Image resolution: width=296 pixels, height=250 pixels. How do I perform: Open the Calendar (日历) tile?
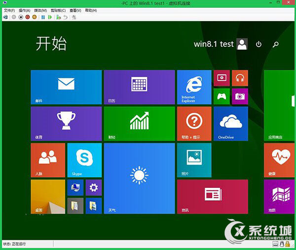(139, 87)
